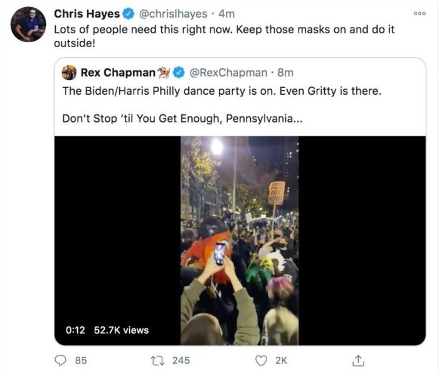439x373 pixels.
Task: Open Chris Hayes display name link
Action: [87, 14]
